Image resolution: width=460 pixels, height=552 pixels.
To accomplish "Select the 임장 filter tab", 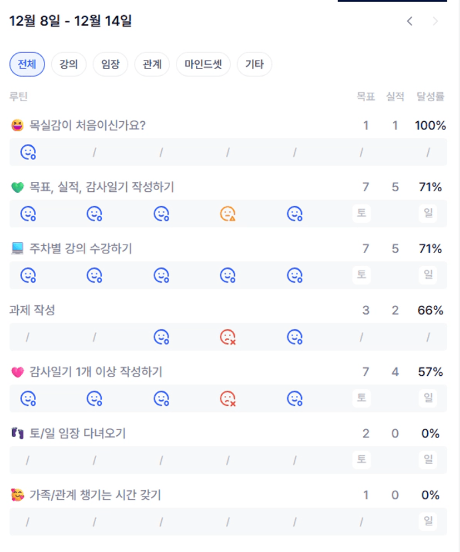I will (x=111, y=64).
